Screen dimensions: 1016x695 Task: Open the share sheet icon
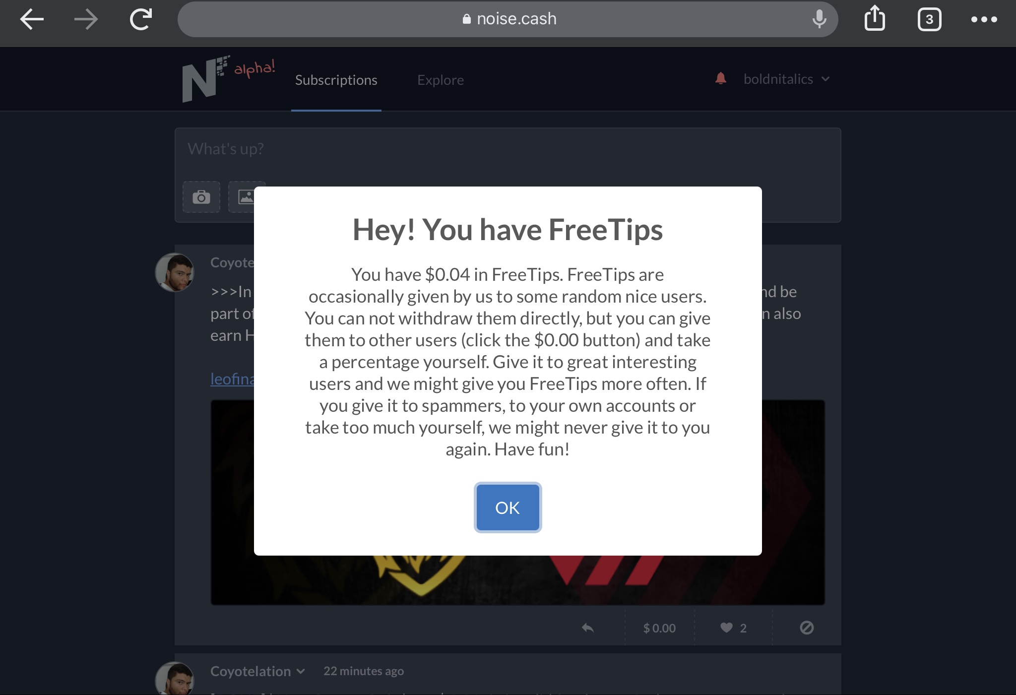(875, 18)
